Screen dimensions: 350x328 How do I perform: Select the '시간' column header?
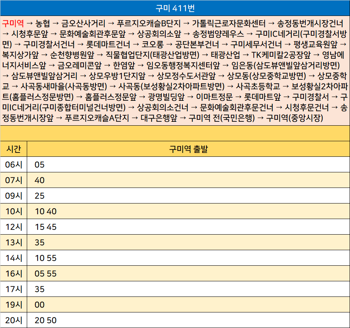pos(14,149)
